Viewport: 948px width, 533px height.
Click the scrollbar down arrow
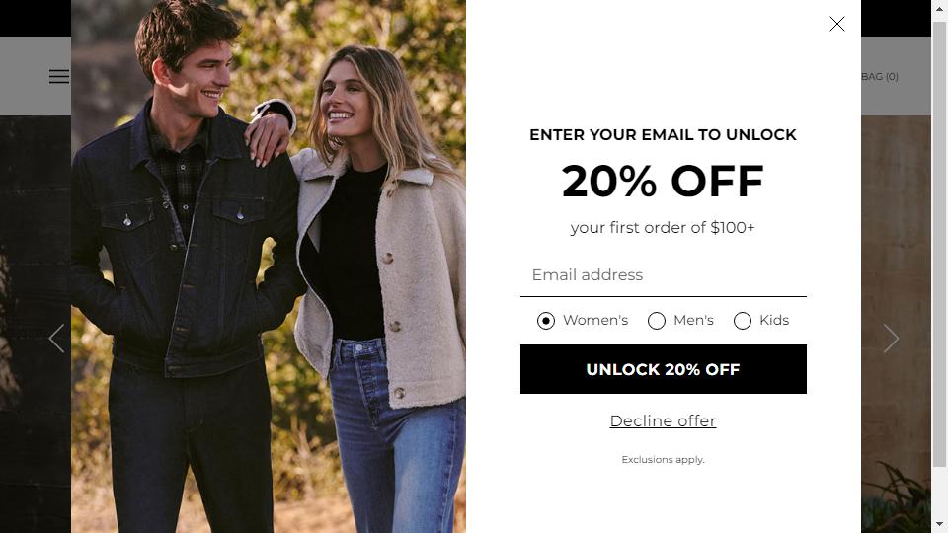[939, 524]
